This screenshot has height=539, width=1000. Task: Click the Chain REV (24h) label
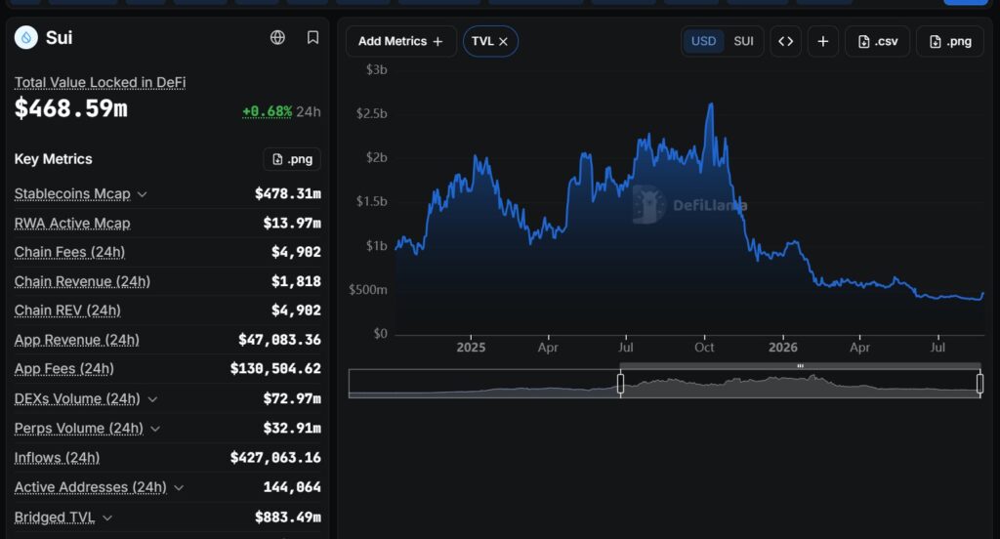tap(67, 310)
